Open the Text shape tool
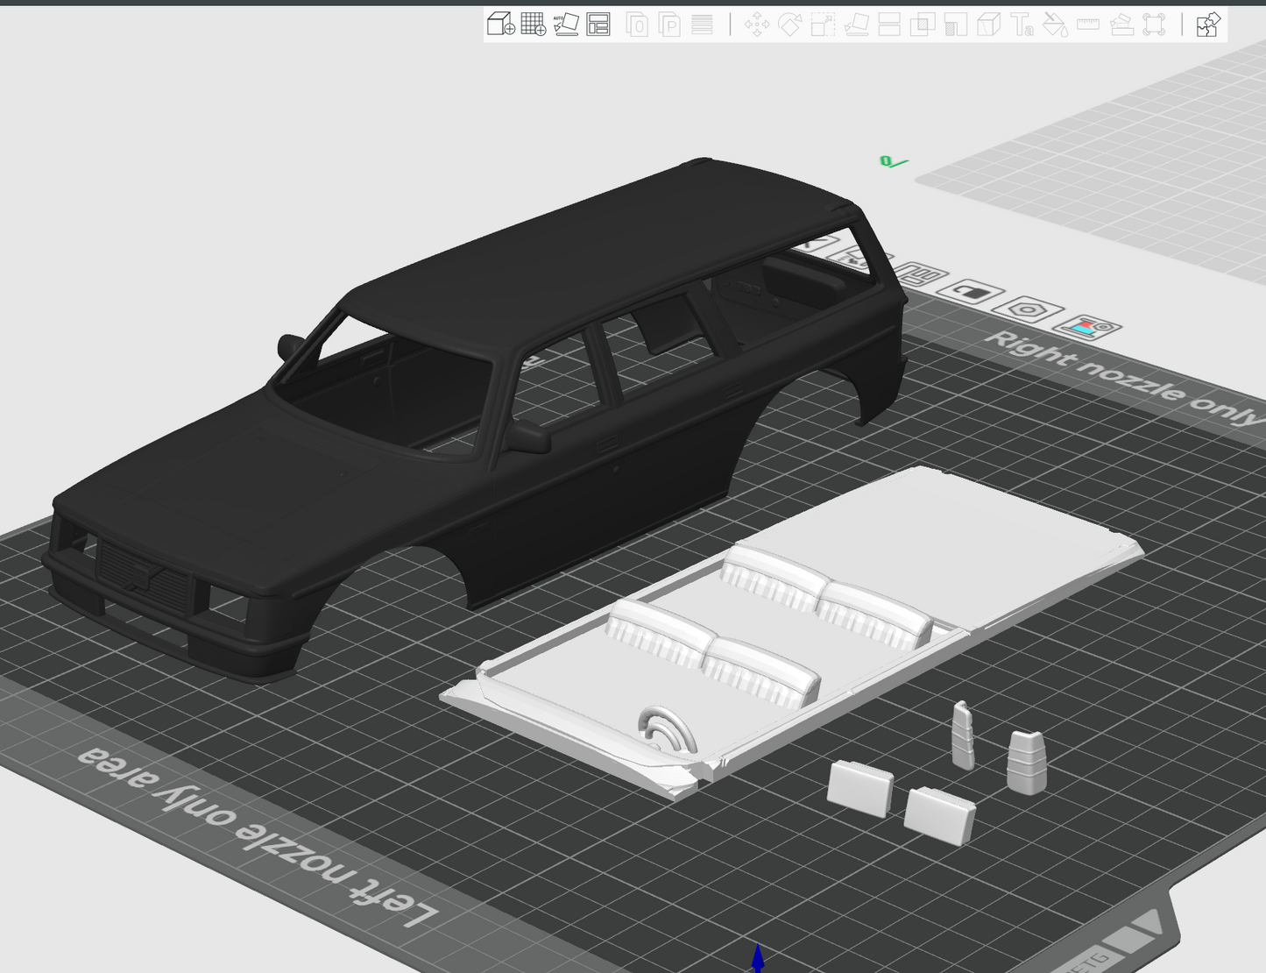The height and width of the screenshot is (973, 1266). [x=1022, y=24]
